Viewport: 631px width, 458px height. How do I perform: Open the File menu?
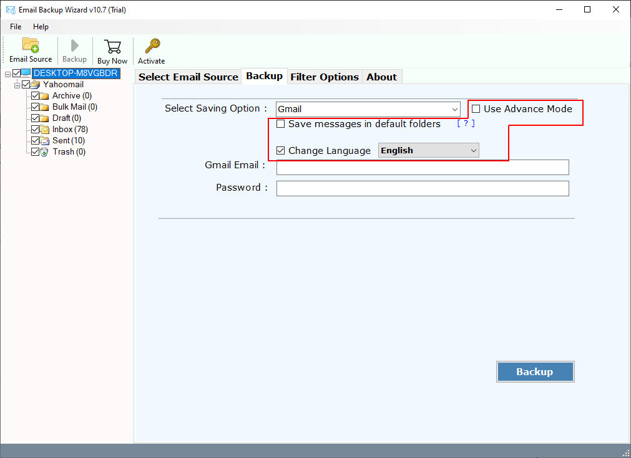[x=16, y=27]
